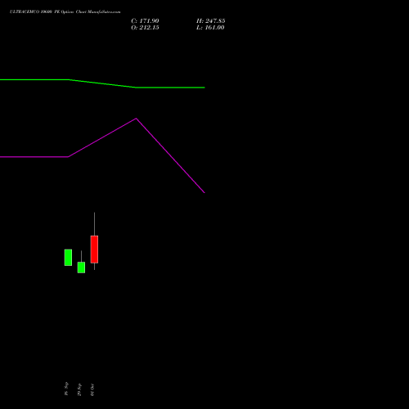
Task: Click the 29 Sep date axis label
Action: coord(79,389)
